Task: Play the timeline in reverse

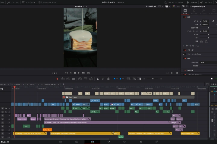Action: (71, 73)
